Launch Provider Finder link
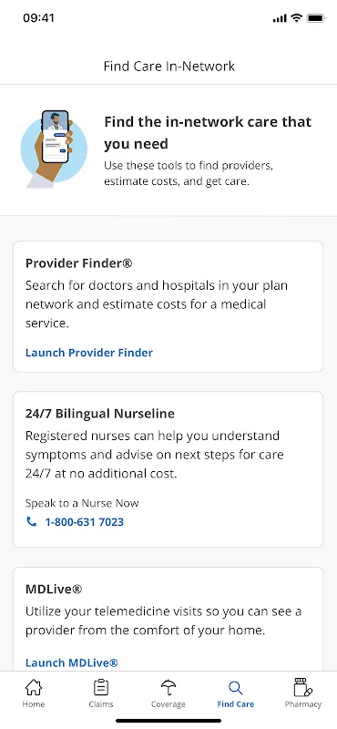Image resolution: width=337 pixels, height=729 pixels. coord(89,353)
